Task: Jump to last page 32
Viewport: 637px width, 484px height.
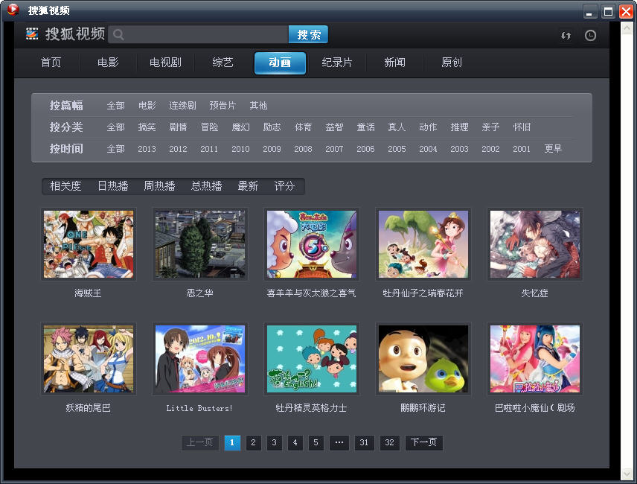Action: (390, 442)
